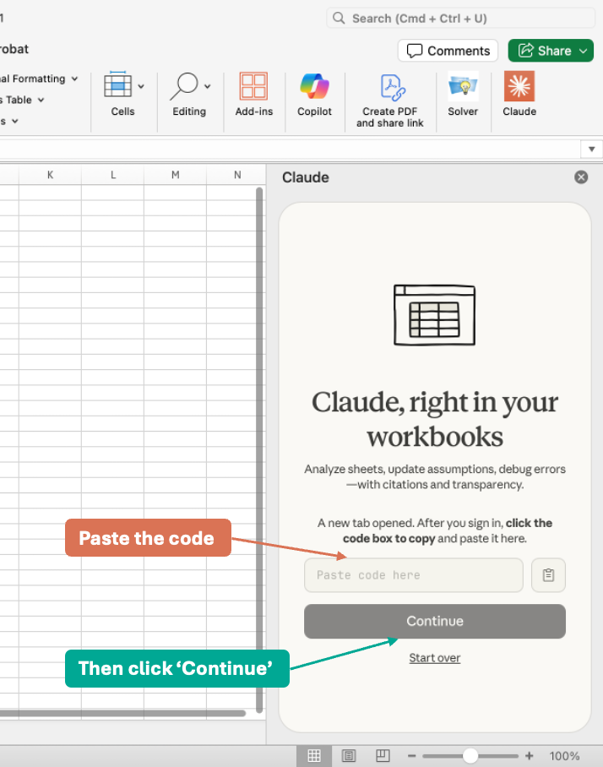This screenshot has width=603, height=767.
Task: Open the Acrobat ribbon tab
Action: (x=14, y=49)
